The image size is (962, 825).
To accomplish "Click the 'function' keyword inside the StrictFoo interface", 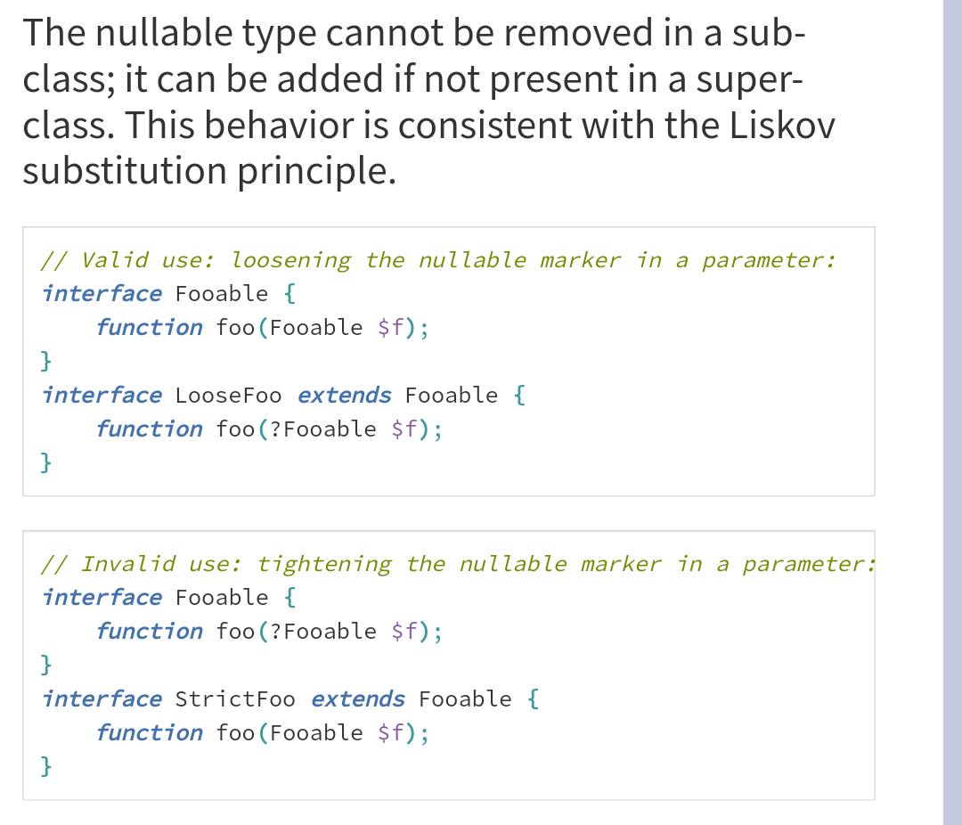I will 149,733.
